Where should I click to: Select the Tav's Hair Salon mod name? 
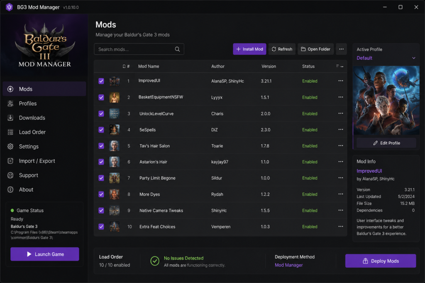[x=154, y=146]
